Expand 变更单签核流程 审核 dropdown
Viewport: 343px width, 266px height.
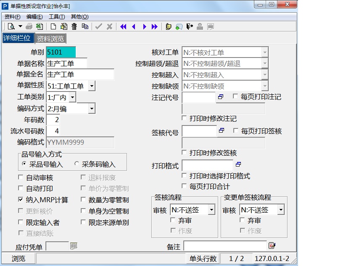281,210
